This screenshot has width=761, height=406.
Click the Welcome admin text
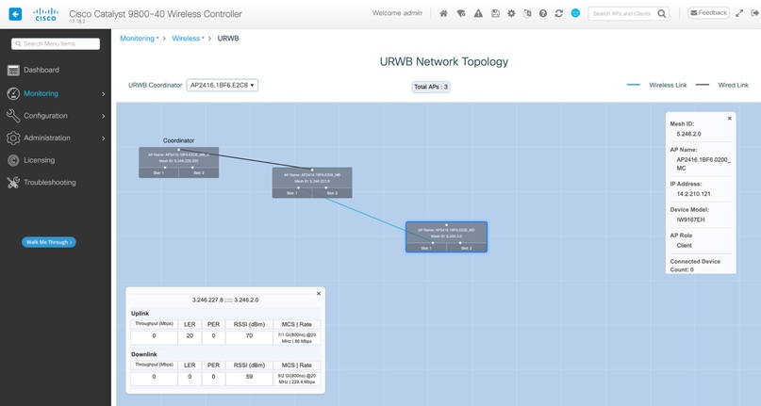click(397, 13)
